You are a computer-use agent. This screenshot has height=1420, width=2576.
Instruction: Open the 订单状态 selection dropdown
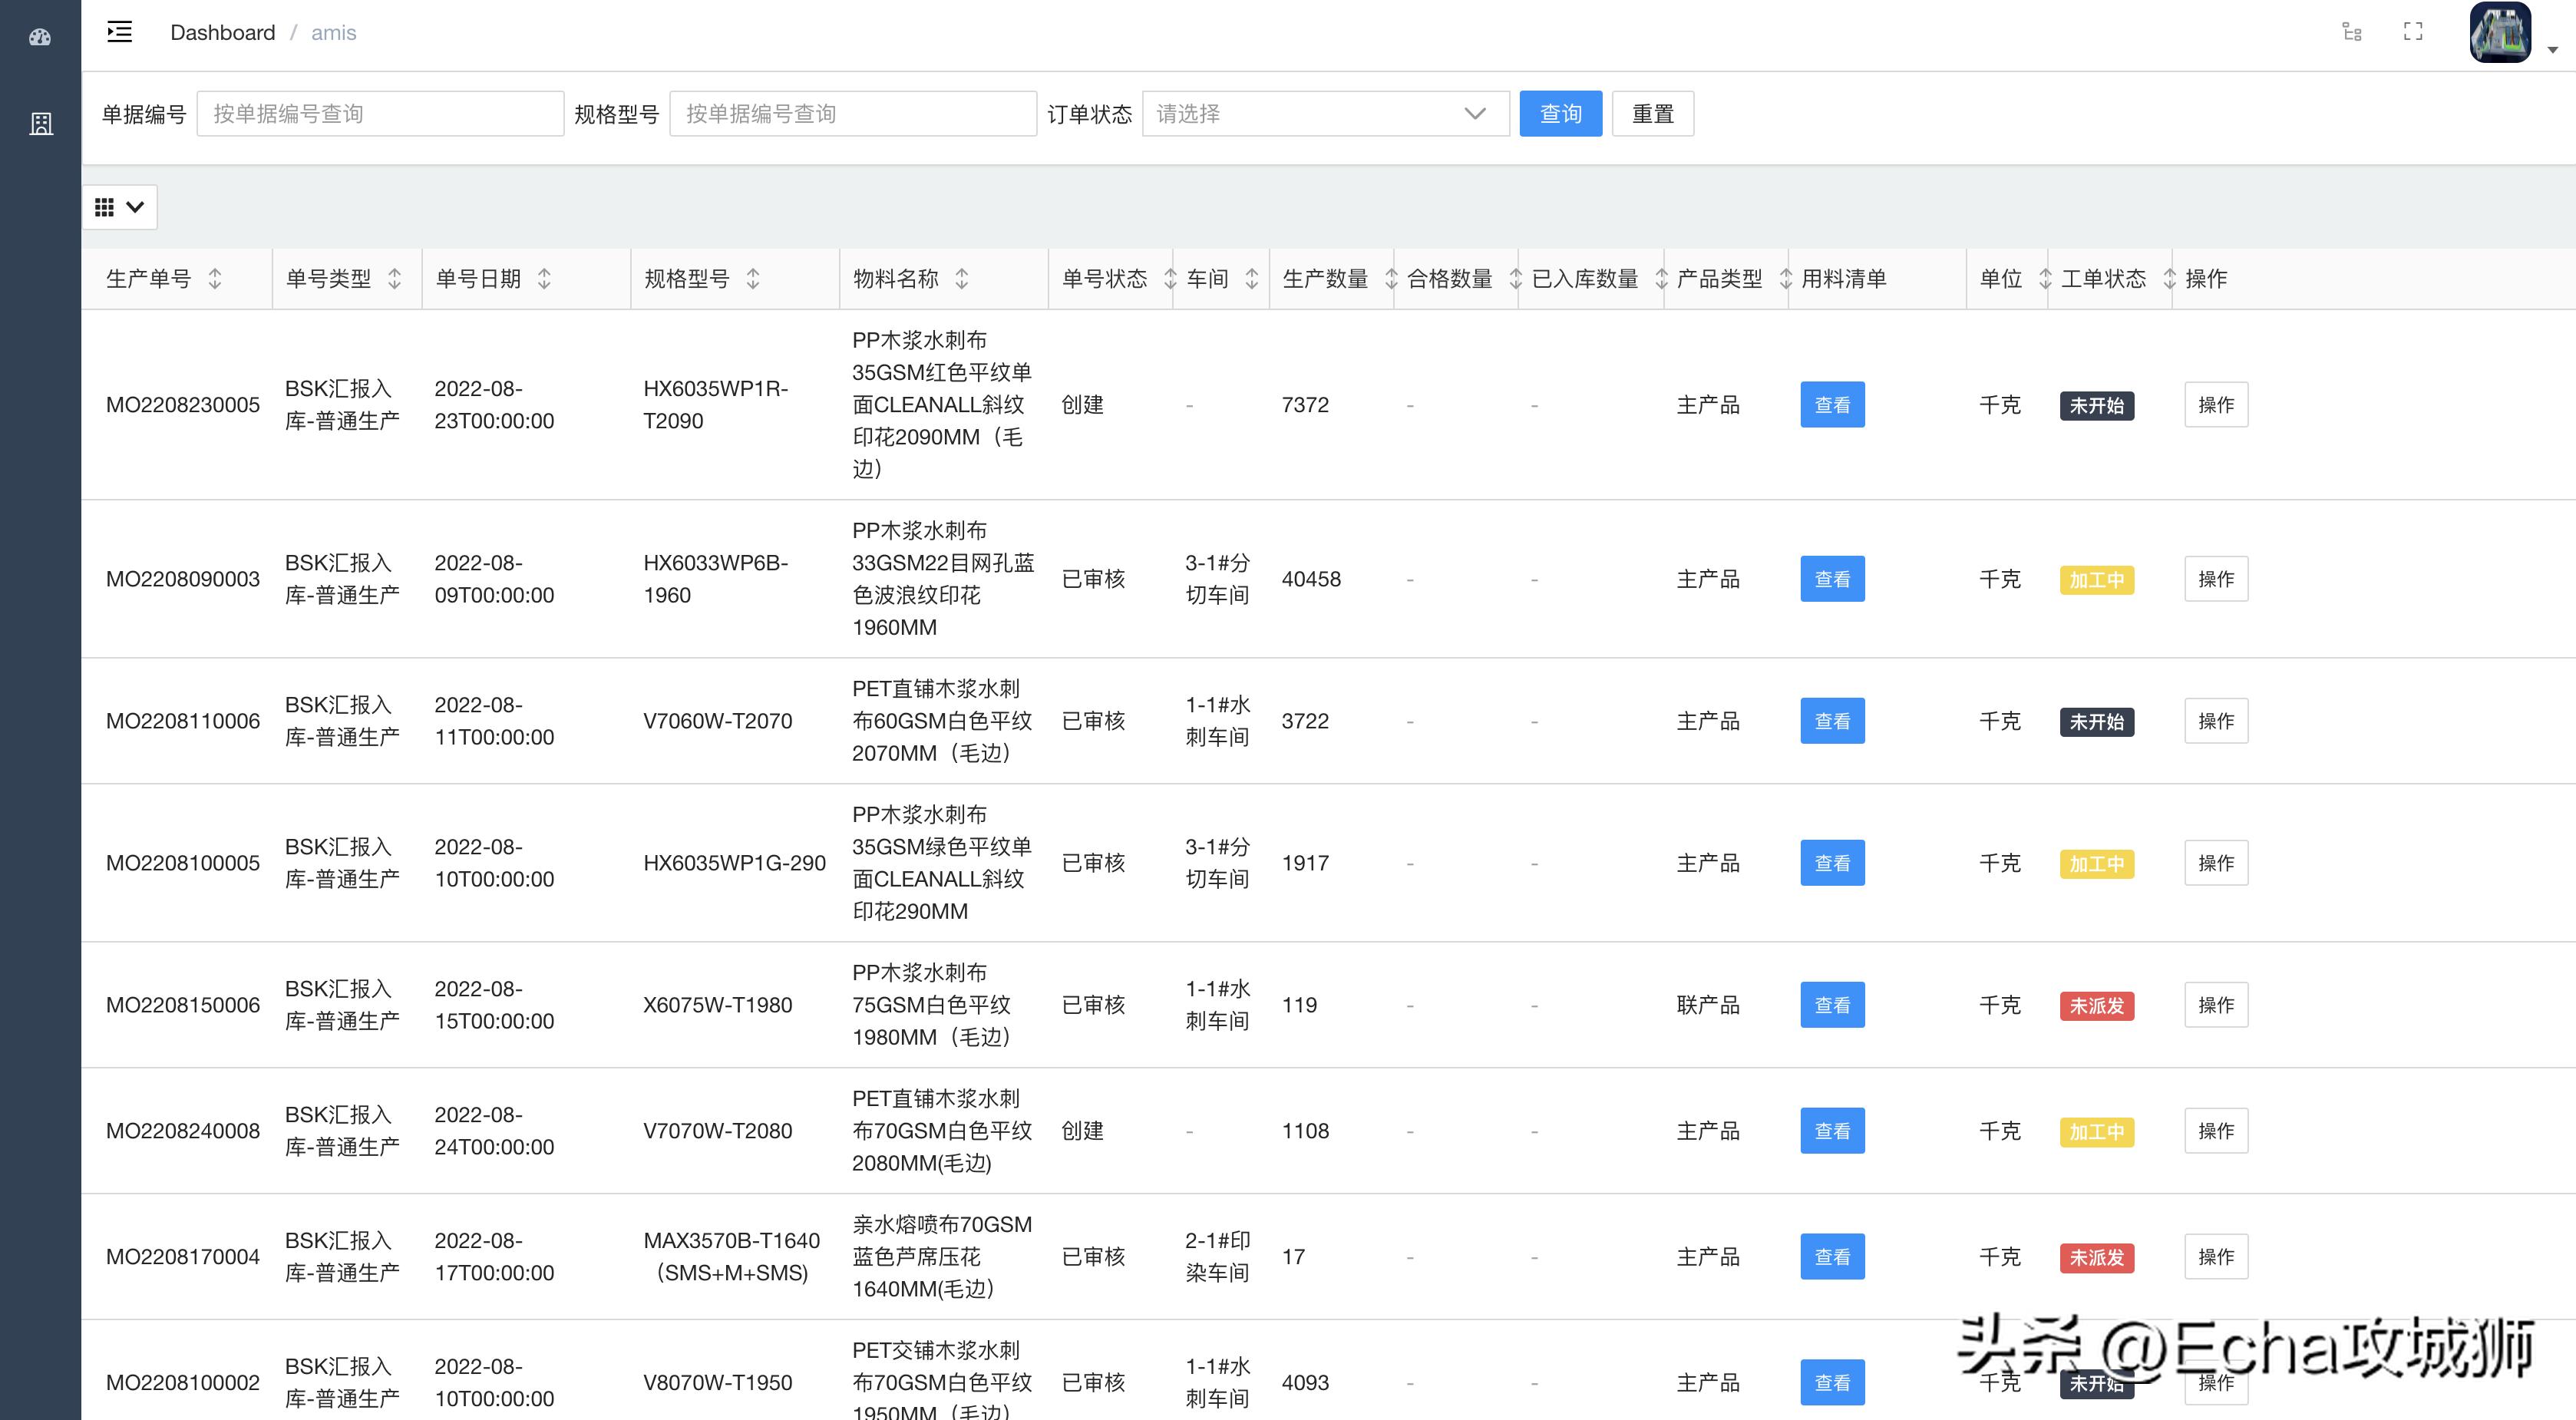coord(1325,113)
